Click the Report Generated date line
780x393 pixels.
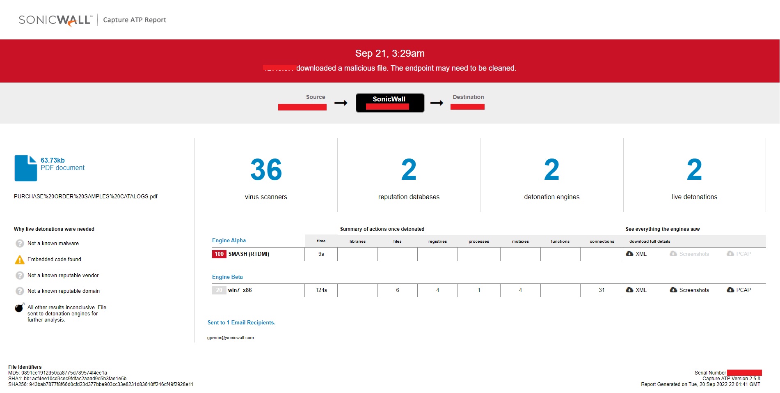pyautogui.click(x=700, y=385)
